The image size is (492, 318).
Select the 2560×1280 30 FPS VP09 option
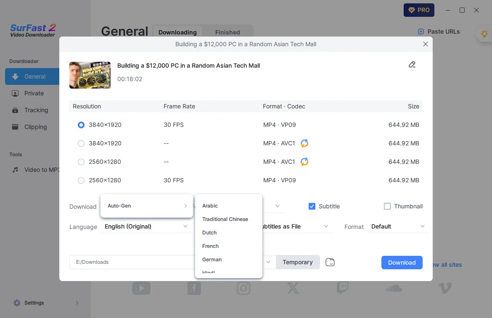81,181
